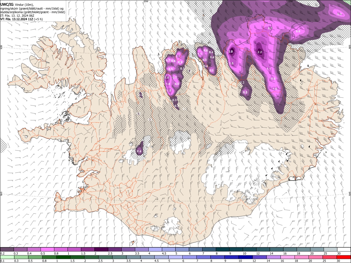Image resolution: width=351 pixels, height=263 pixels.
Task: Select the "1.5" snowfall value on the map
Action: click(169, 91)
